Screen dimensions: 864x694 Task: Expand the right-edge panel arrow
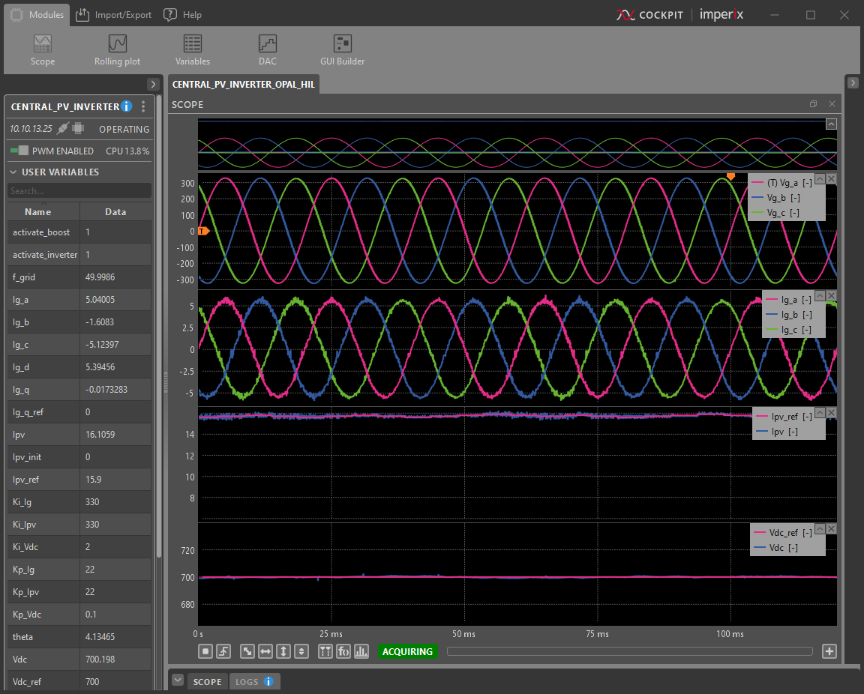[852, 82]
